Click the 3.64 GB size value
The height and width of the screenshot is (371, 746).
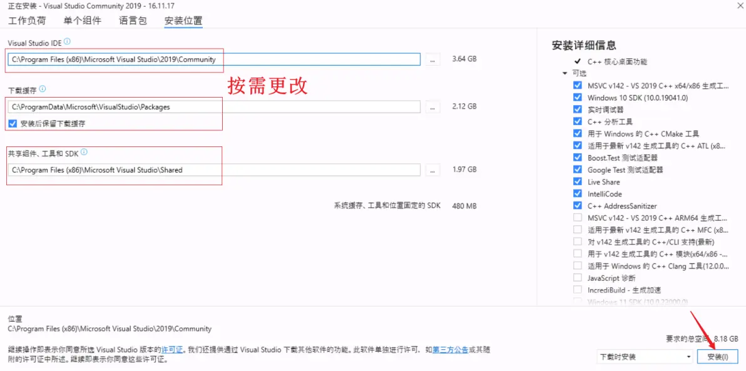pos(464,59)
